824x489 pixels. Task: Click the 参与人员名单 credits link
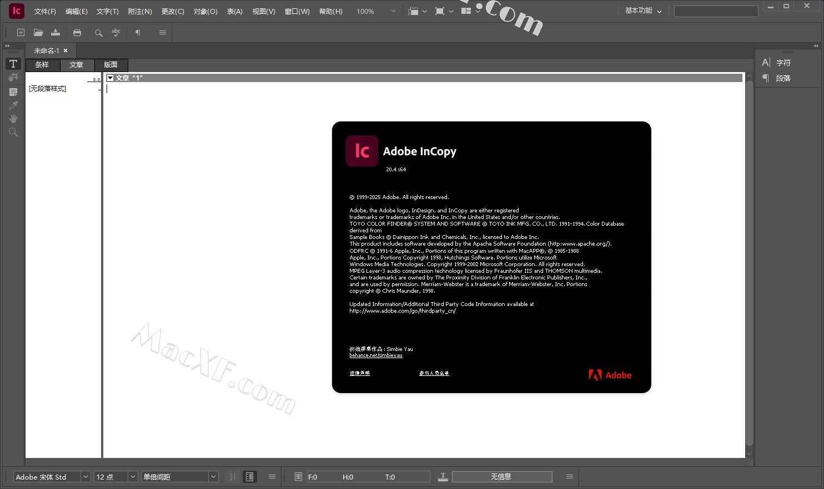434,373
